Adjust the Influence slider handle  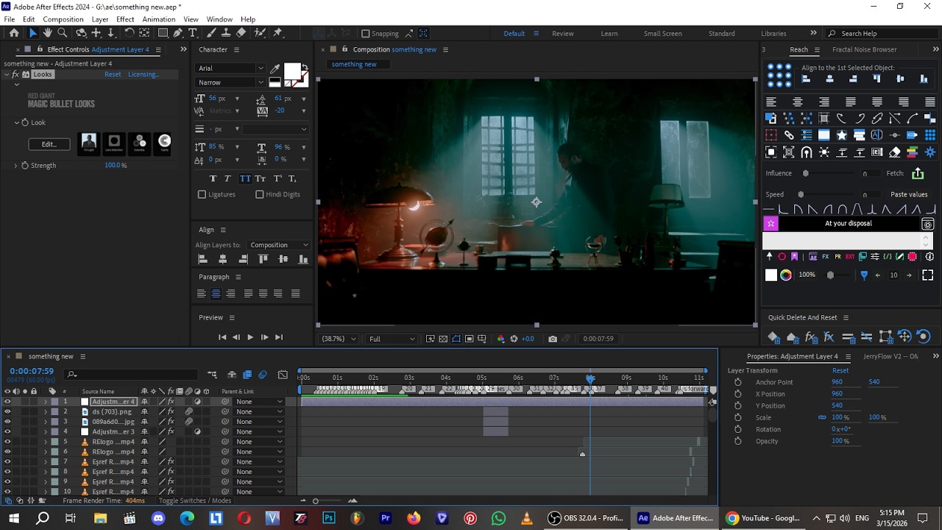point(805,173)
